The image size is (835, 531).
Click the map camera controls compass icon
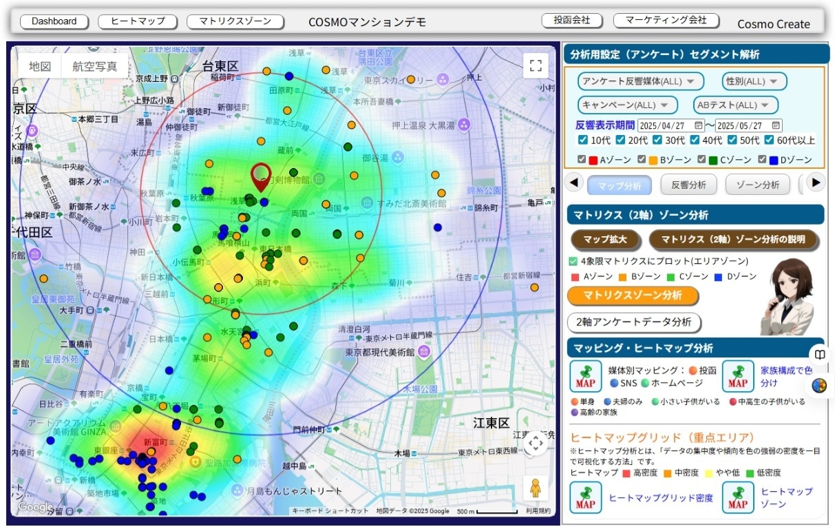[x=536, y=444]
